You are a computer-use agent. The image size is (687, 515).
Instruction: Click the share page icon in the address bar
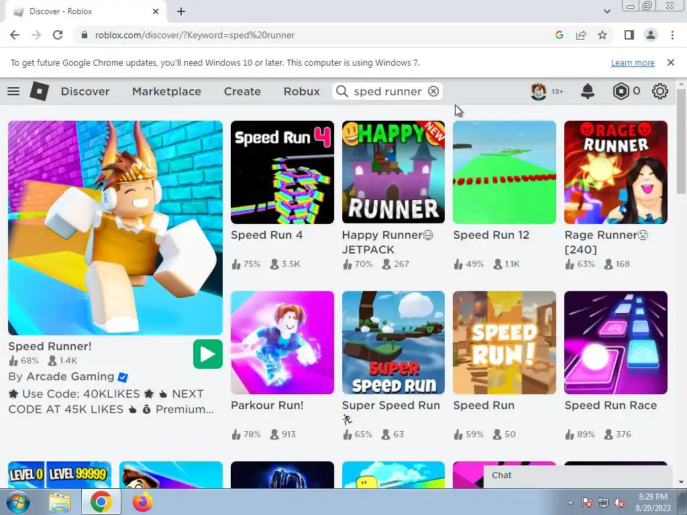581,35
